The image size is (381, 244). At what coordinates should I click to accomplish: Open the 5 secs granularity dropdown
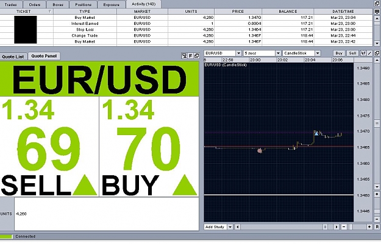click(278, 53)
